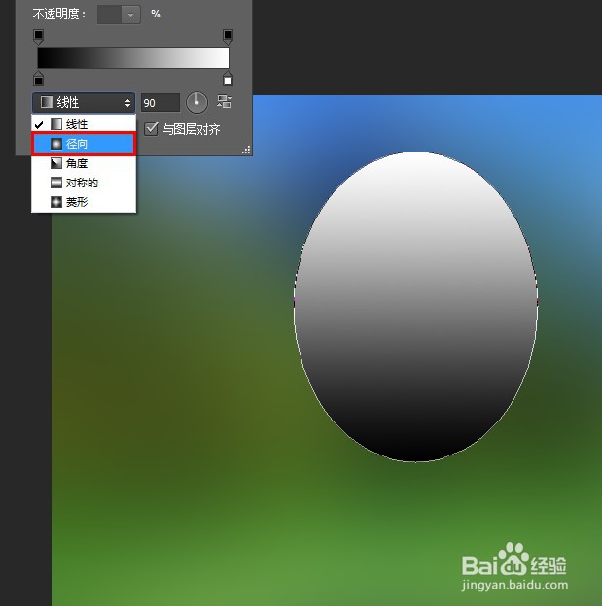
Task: Choose the 角度 gradient style
Action: [84, 163]
